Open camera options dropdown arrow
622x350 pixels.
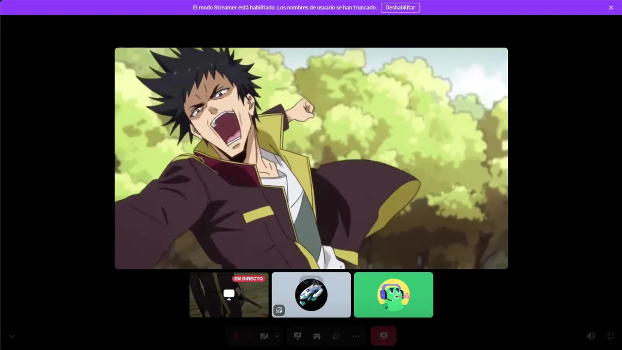pyautogui.click(x=276, y=336)
